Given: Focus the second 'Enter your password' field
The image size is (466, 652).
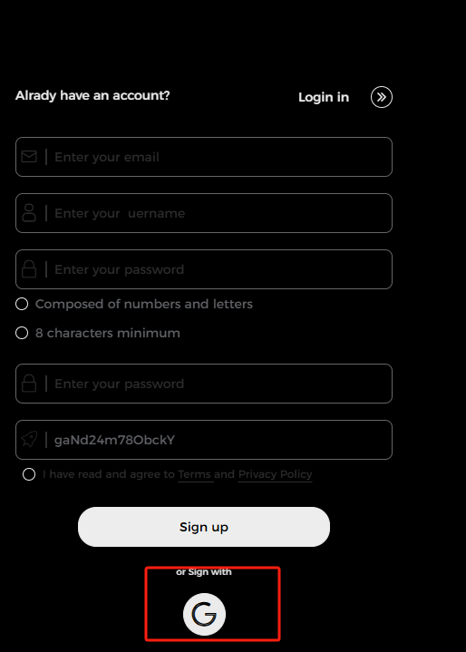Looking at the screenshot, I should pos(204,384).
